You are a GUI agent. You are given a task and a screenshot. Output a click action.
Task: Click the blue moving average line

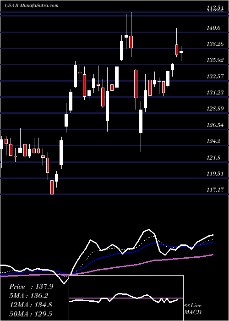[106, 257]
